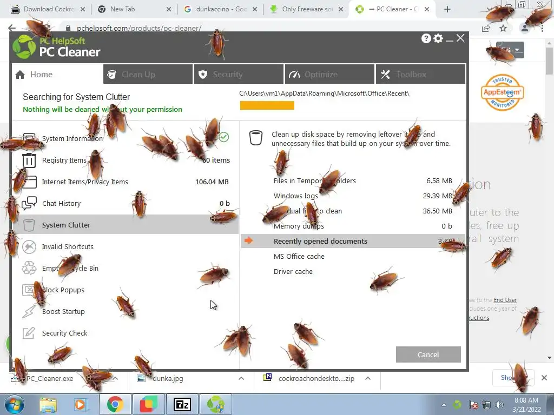Bookmark this page with the star icon
554x415 pixels.
[503, 28]
